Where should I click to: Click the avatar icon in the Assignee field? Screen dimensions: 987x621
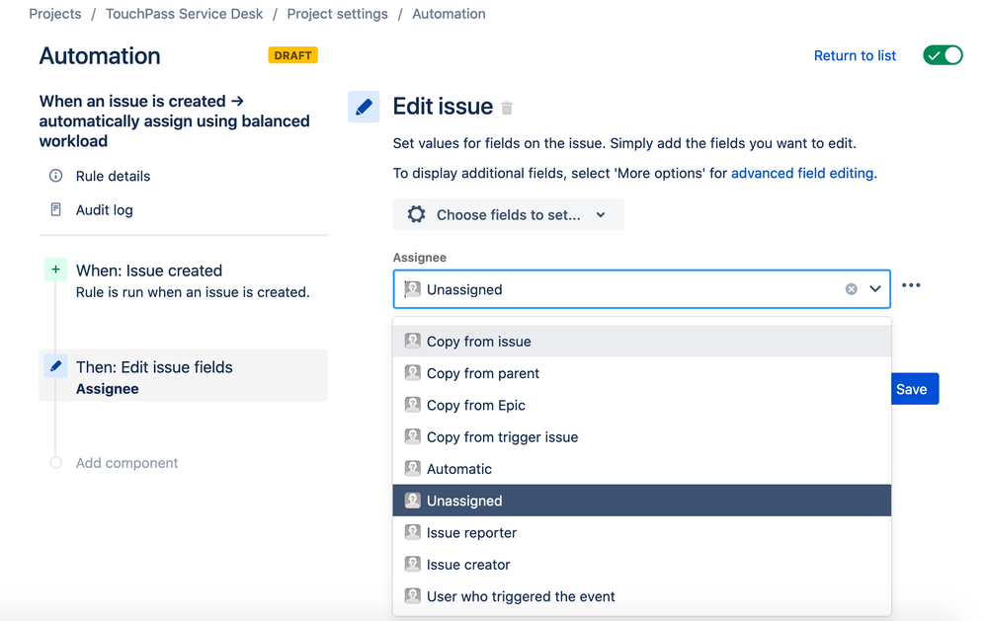click(412, 289)
